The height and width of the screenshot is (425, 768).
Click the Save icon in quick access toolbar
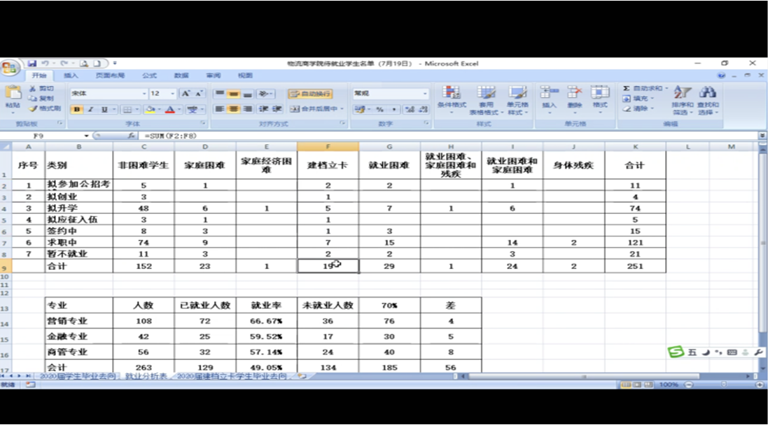pos(32,64)
